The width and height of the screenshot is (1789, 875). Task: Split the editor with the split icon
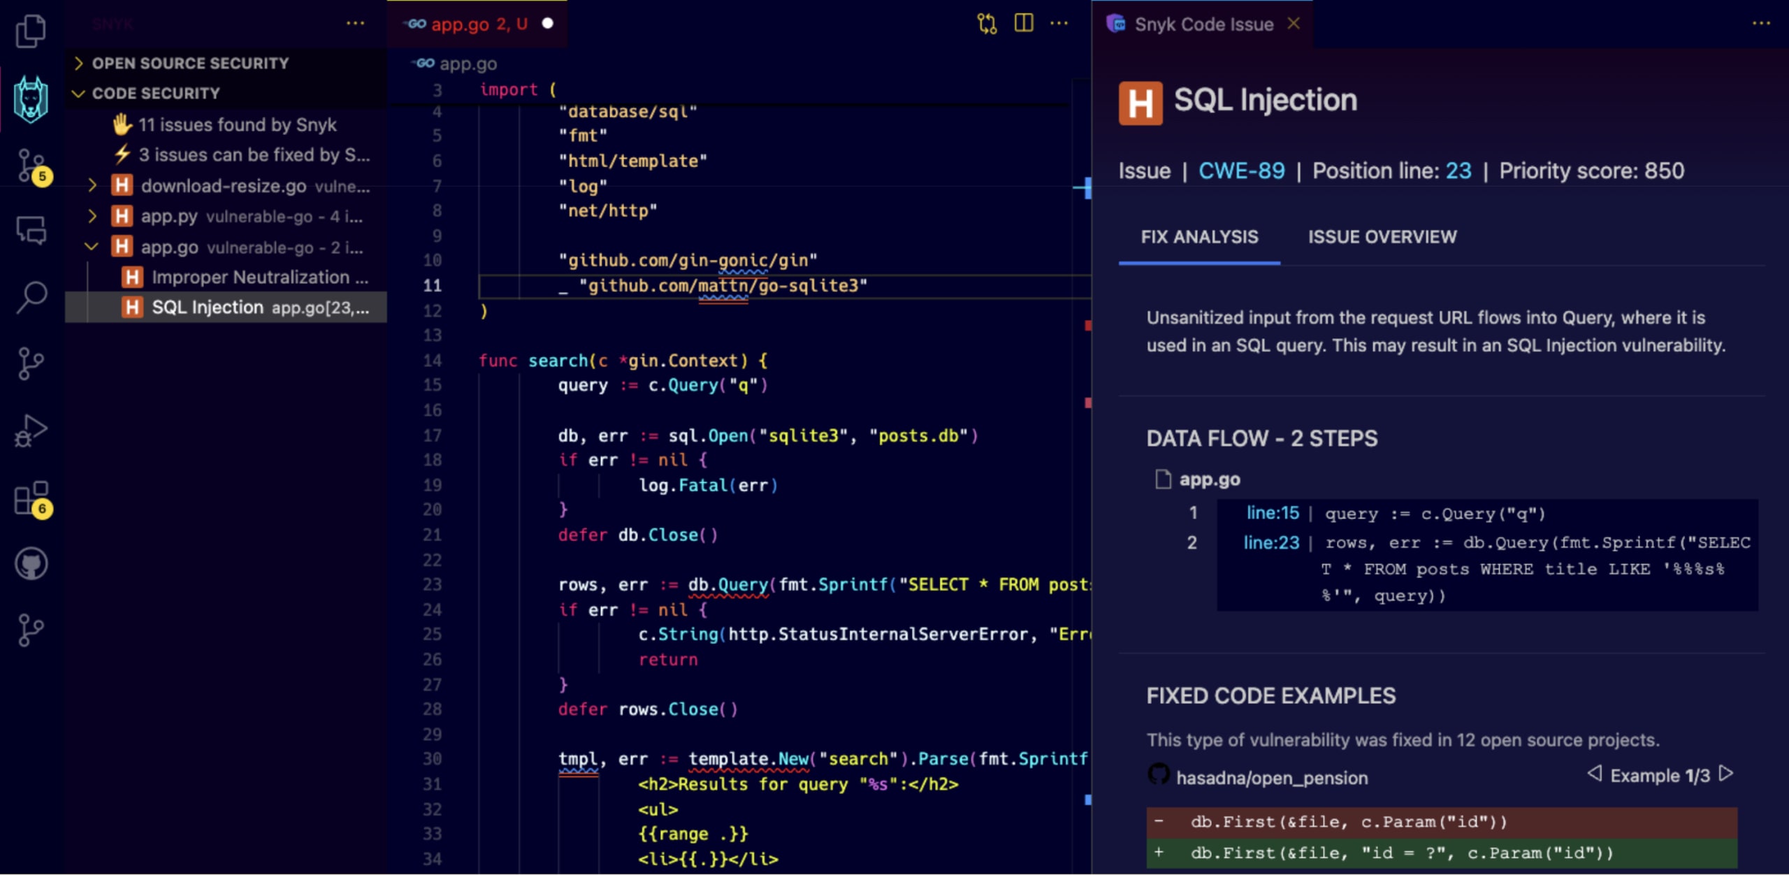coord(1024,23)
